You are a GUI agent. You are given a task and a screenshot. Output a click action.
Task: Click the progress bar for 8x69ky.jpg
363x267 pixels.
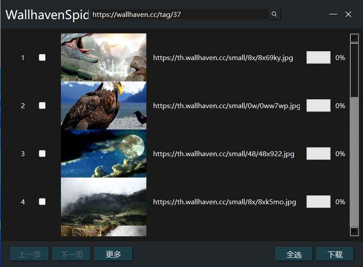coord(318,57)
